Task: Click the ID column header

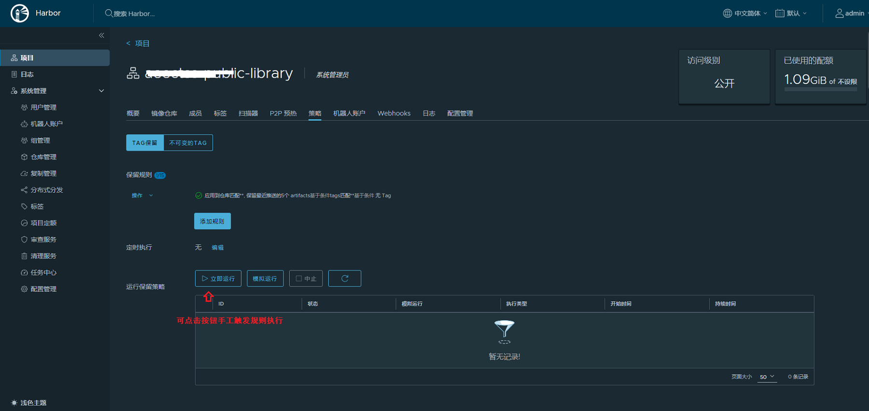Action: 221,304
